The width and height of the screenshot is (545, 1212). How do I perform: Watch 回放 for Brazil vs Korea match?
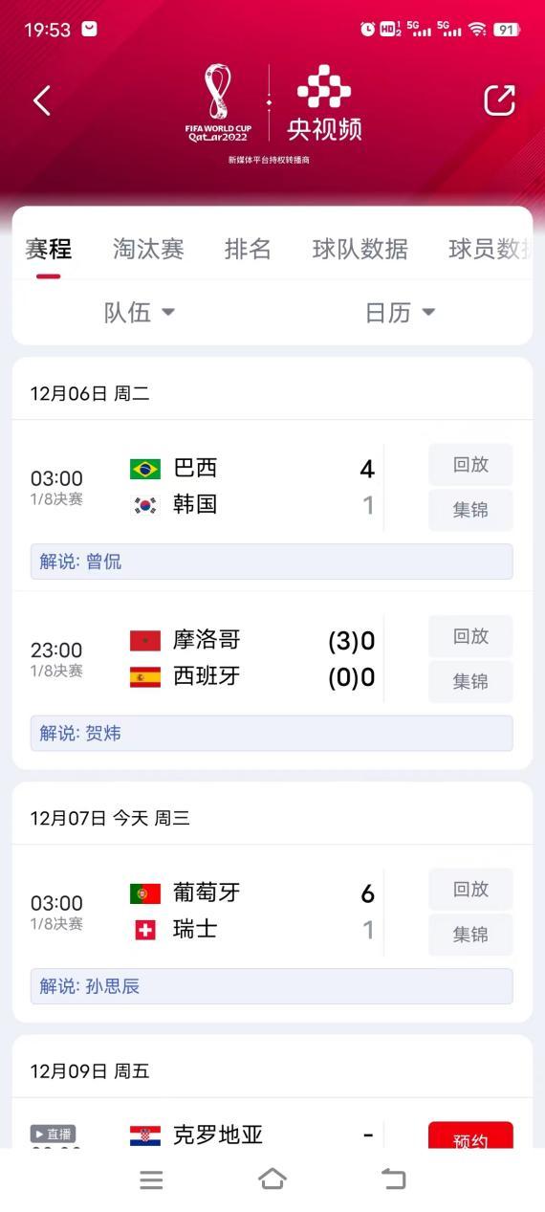(470, 465)
